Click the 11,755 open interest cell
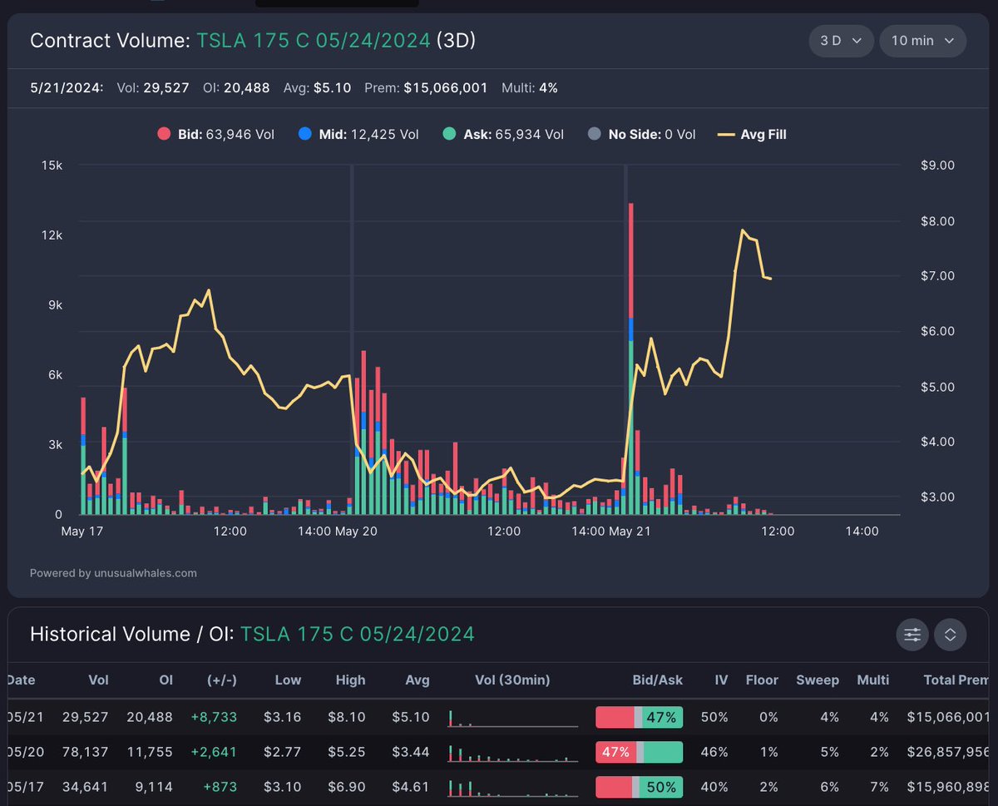The height and width of the screenshot is (806, 998). click(x=151, y=752)
